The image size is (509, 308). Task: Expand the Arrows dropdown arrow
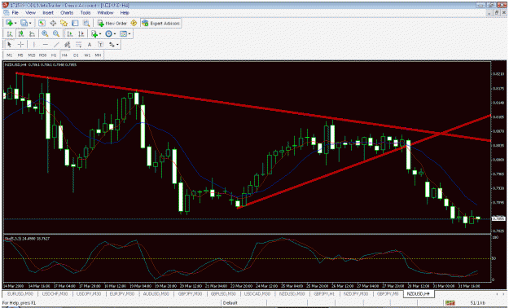point(117,45)
